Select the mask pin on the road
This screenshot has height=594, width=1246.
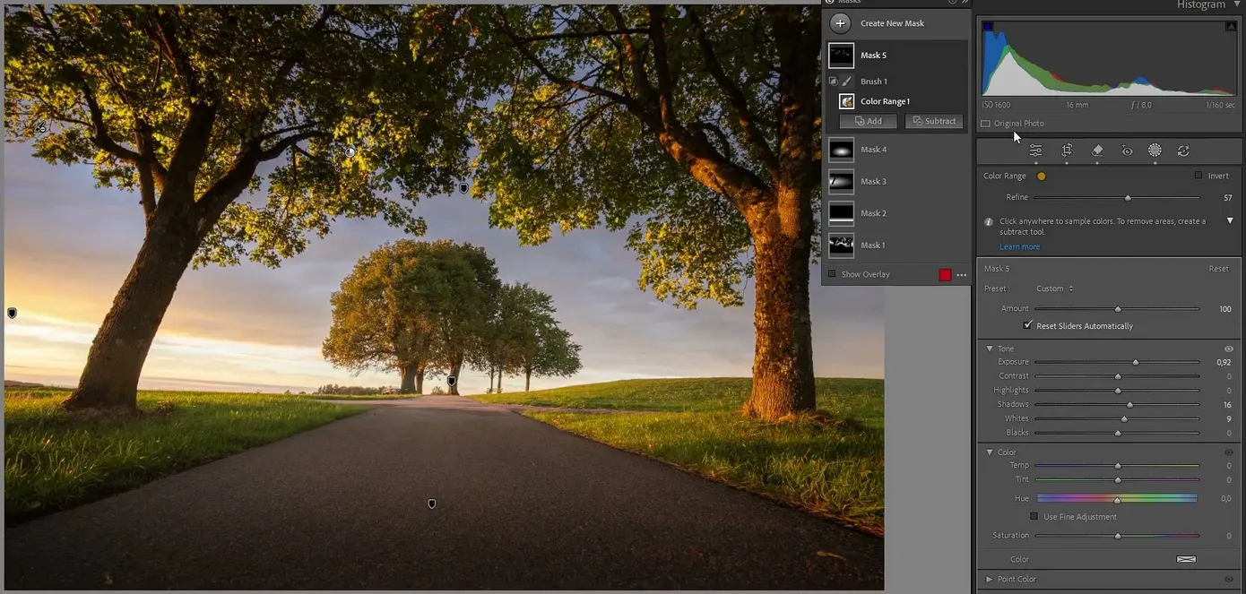431,504
